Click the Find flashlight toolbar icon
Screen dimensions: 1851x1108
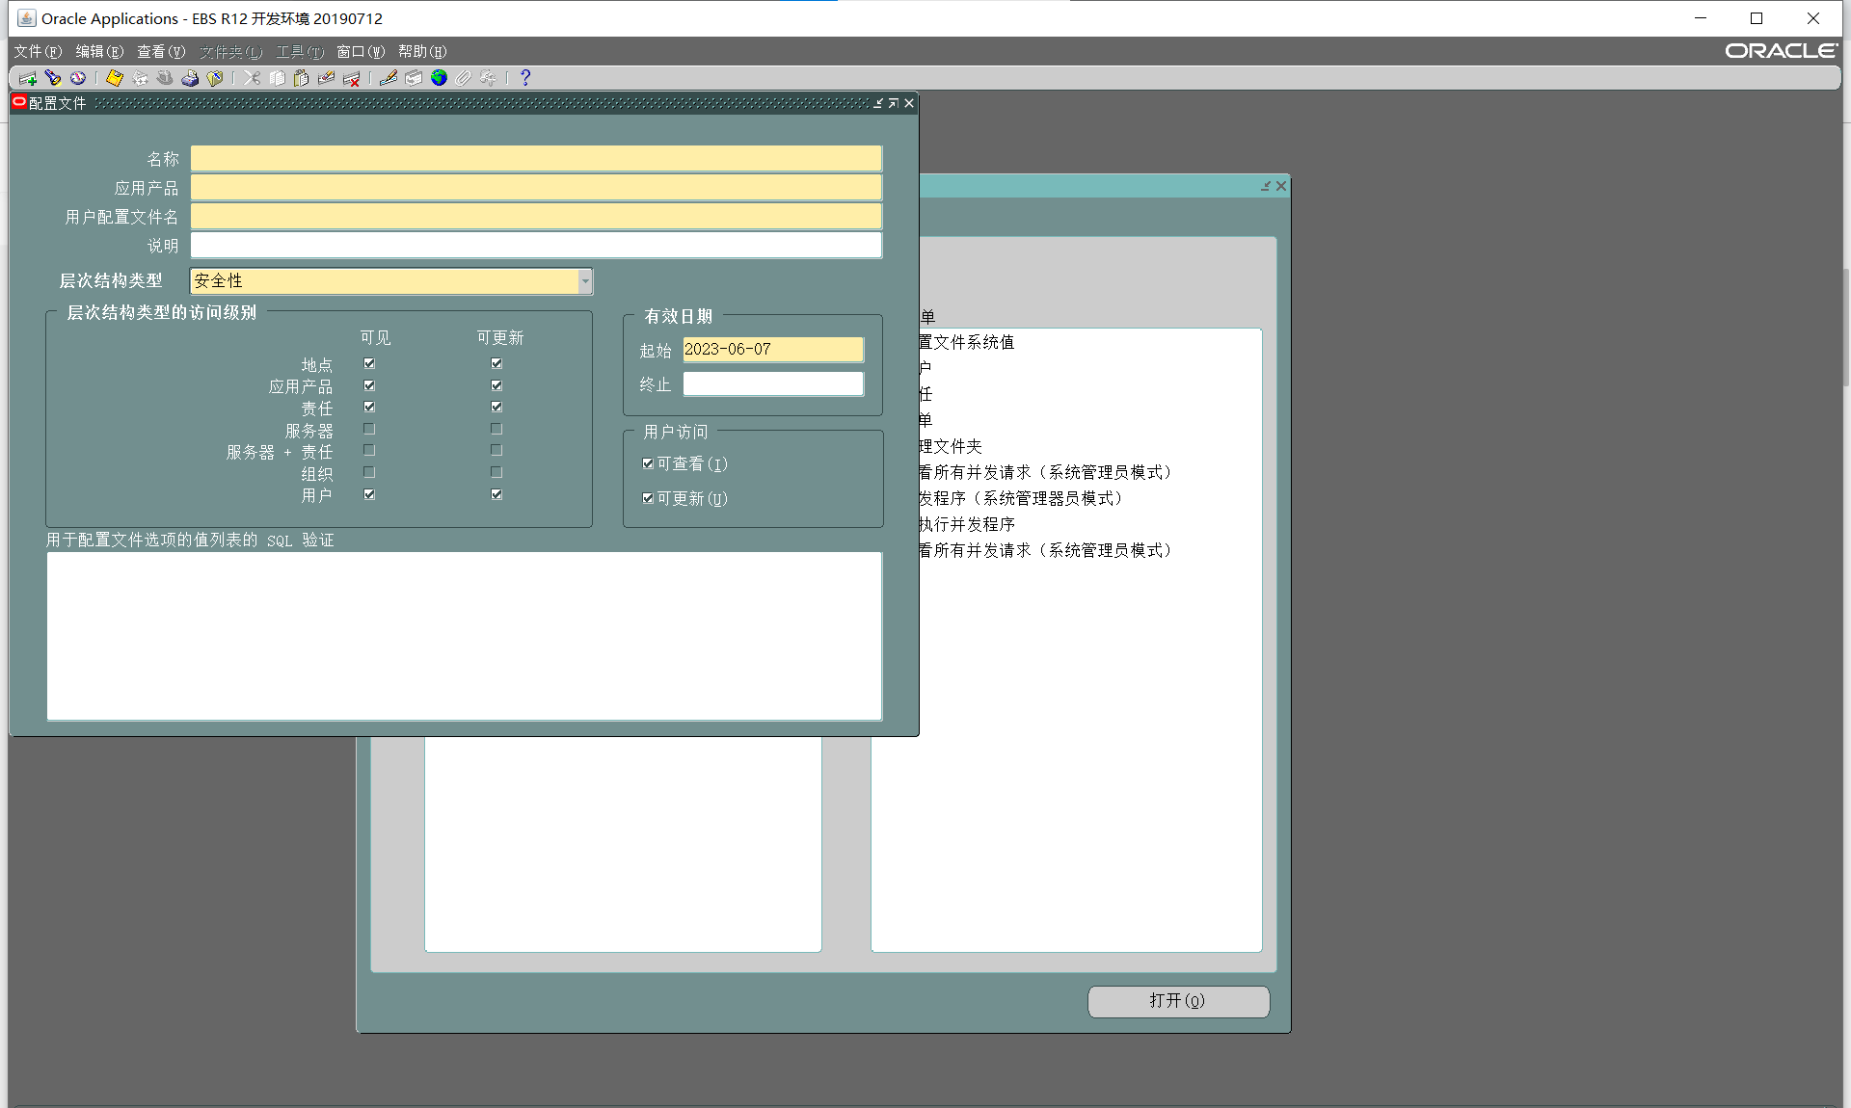pyautogui.click(x=52, y=78)
